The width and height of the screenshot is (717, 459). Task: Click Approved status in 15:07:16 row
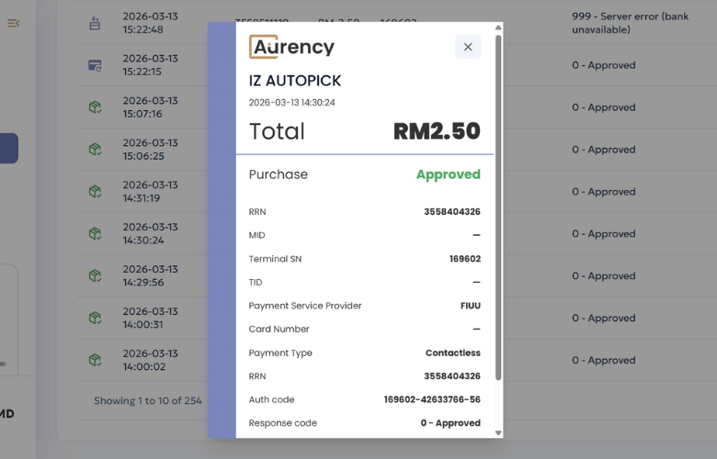[x=604, y=107]
